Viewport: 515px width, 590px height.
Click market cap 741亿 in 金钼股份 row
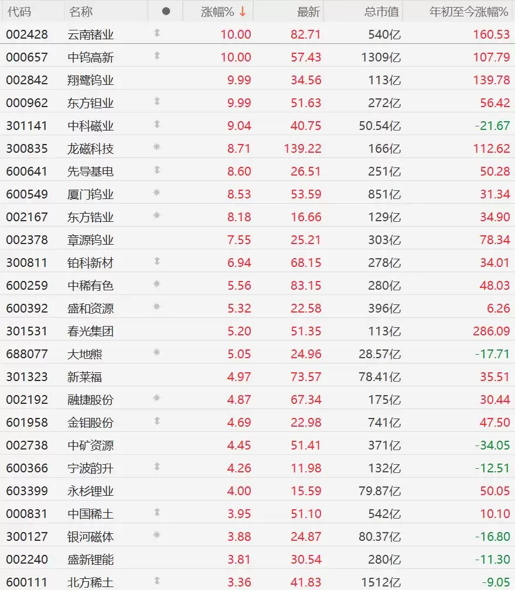pos(385,423)
